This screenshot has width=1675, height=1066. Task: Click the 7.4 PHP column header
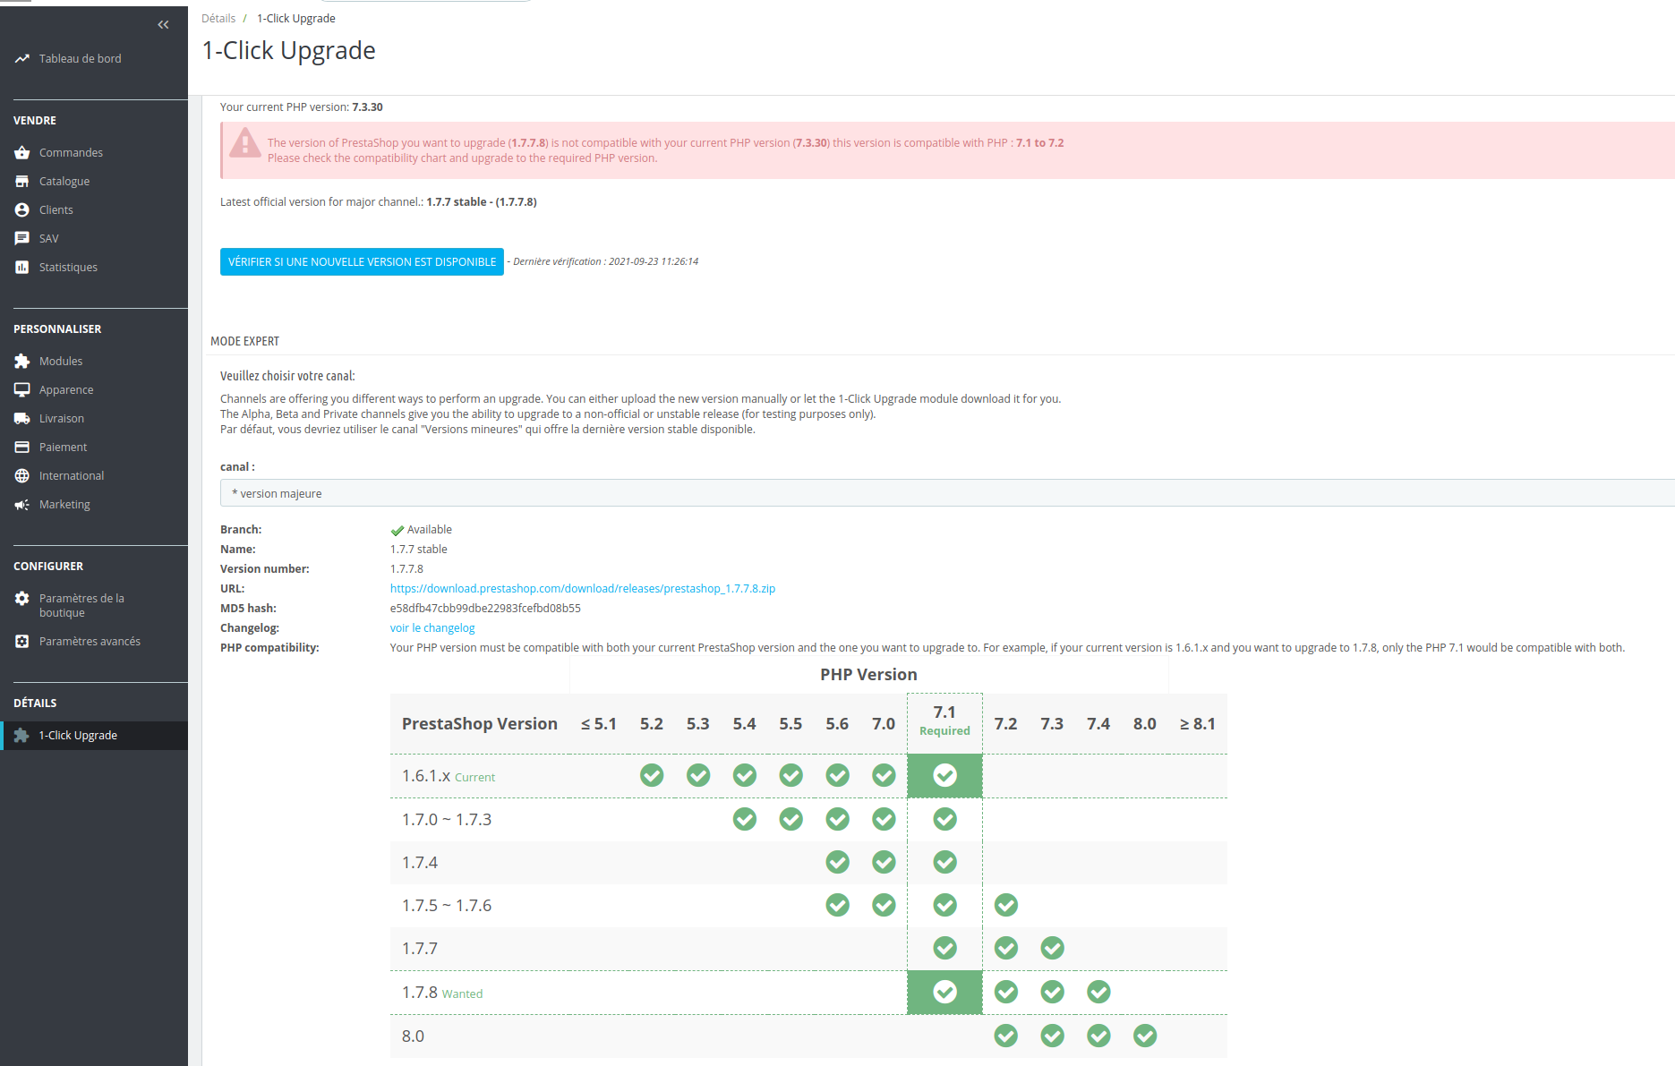(1098, 724)
